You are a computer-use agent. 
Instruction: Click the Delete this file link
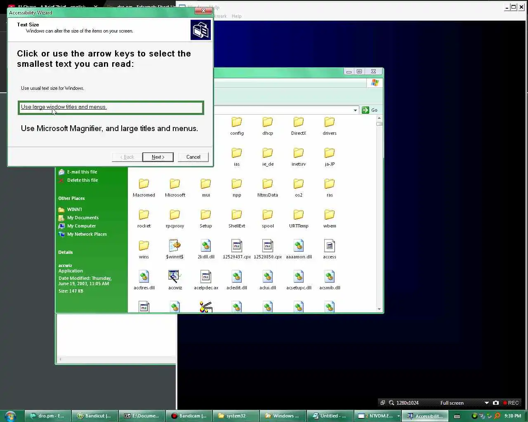82,180
